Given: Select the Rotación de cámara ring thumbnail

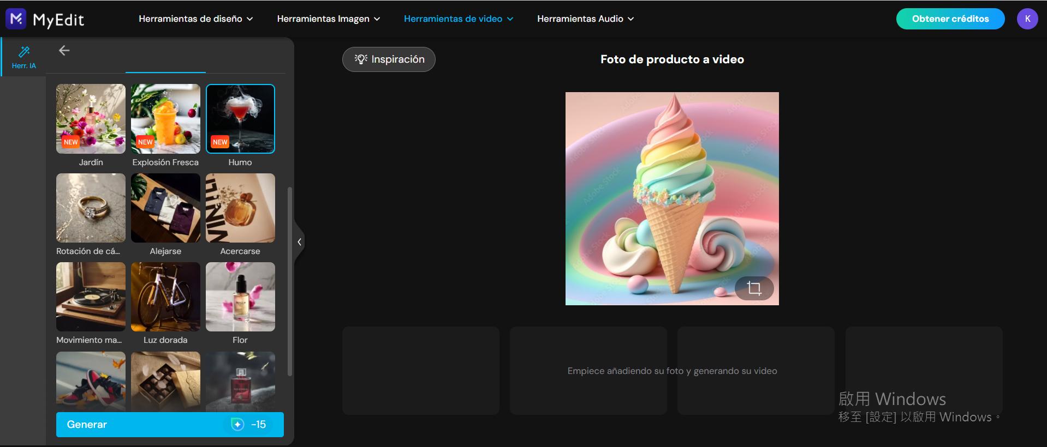Looking at the screenshot, I should click(x=91, y=208).
